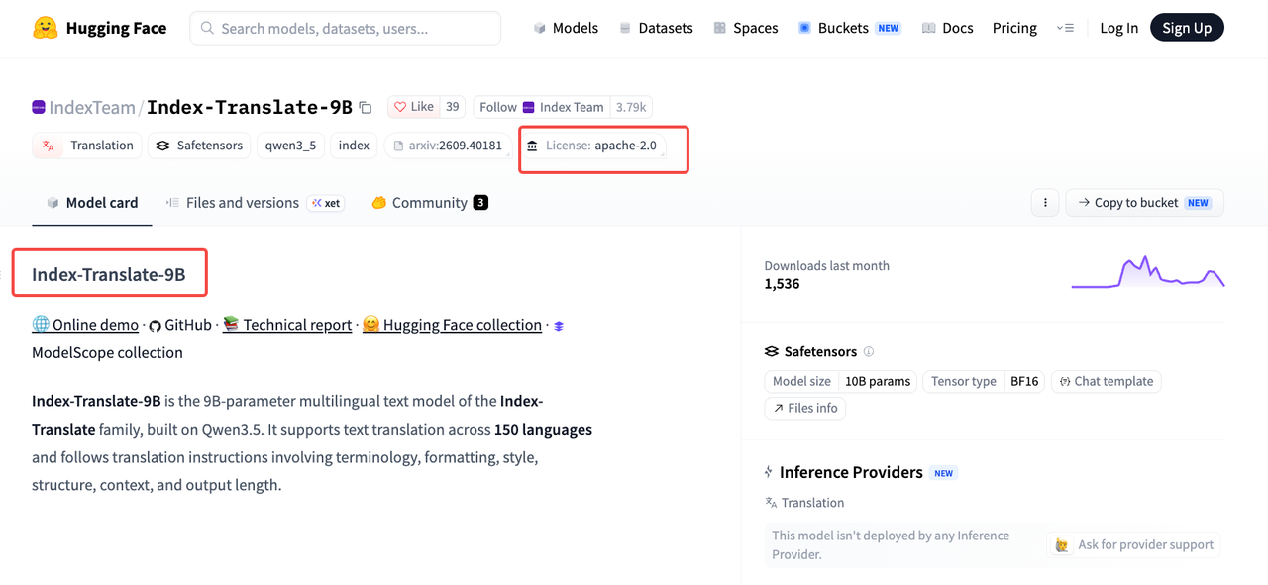
Task: Open the License apache-2.0 tag
Action: click(x=592, y=146)
